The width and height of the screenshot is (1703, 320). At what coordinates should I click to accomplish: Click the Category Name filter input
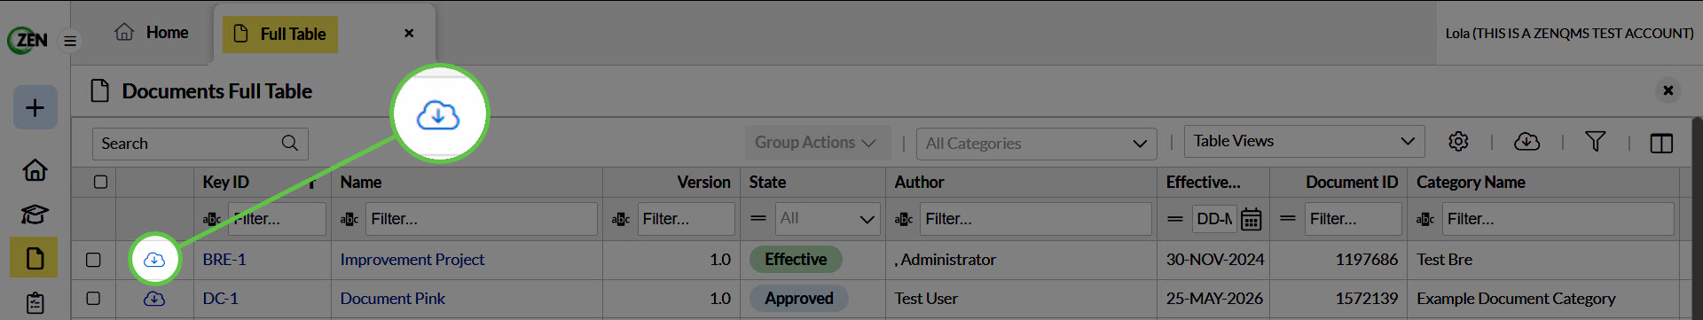1558,219
